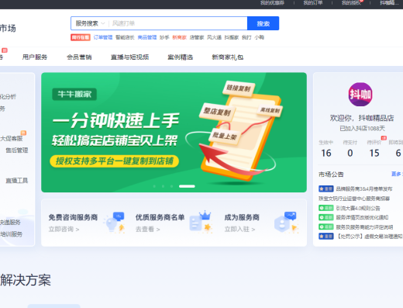Click the 店管家 hot keyword

(x=197, y=37)
